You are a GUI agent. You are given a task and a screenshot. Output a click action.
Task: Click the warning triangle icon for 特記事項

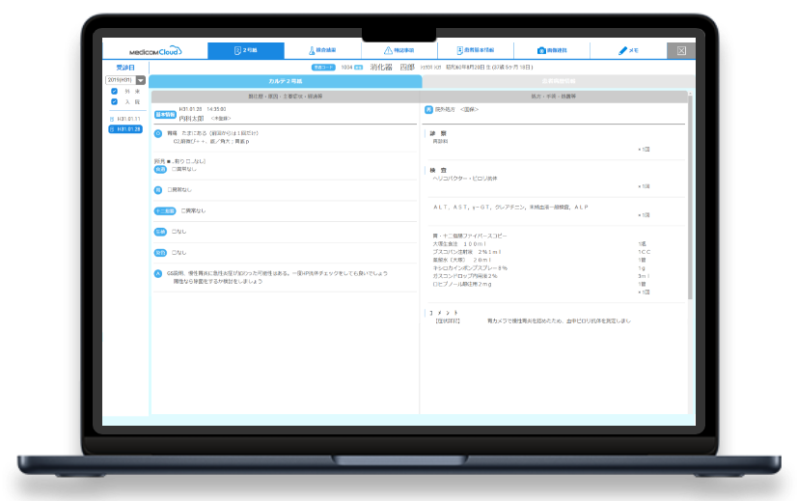(x=388, y=50)
